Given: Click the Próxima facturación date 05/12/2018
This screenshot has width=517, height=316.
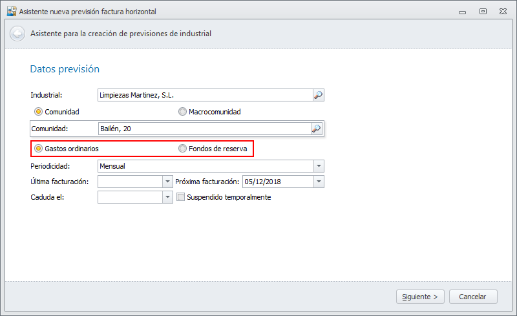Looking at the screenshot, I should point(279,182).
